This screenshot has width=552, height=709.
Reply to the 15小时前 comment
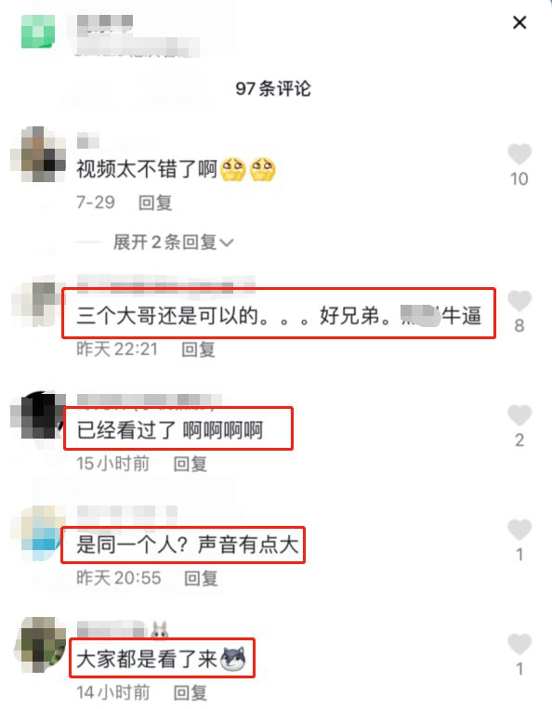(191, 464)
